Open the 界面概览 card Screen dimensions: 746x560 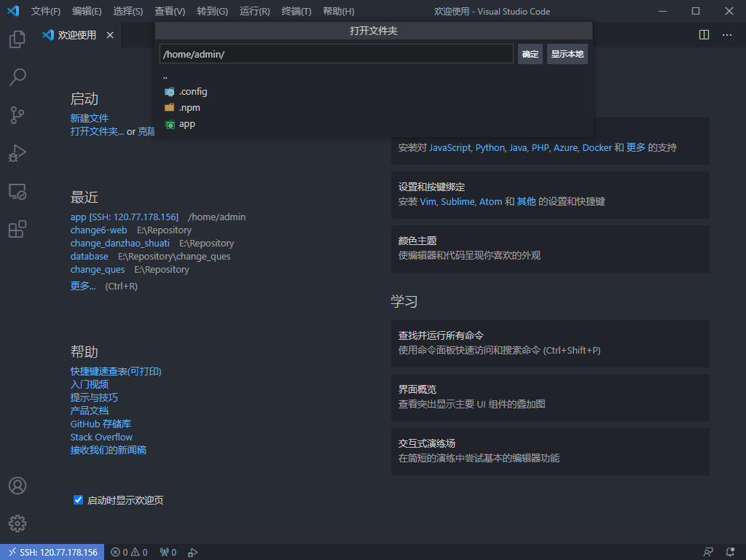coord(550,397)
